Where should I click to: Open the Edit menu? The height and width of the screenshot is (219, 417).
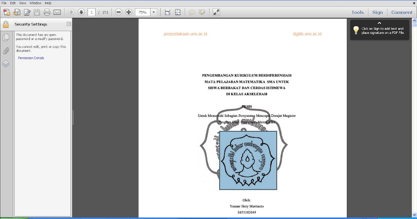[x=13, y=3]
